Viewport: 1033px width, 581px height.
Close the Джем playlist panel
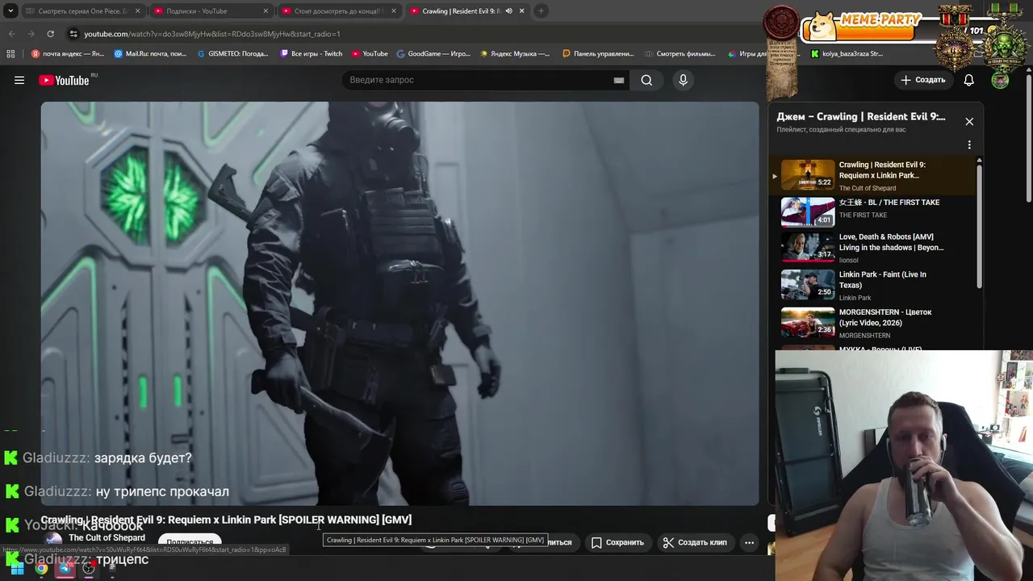969,121
